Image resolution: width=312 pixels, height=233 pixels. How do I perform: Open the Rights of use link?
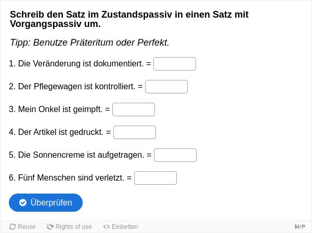(69, 227)
